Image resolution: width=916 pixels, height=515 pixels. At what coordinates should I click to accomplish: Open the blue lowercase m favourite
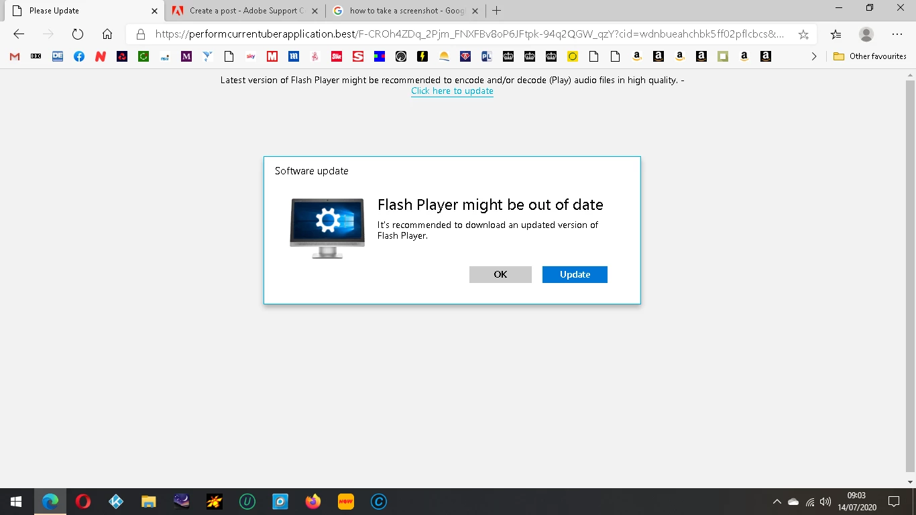(x=294, y=57)
